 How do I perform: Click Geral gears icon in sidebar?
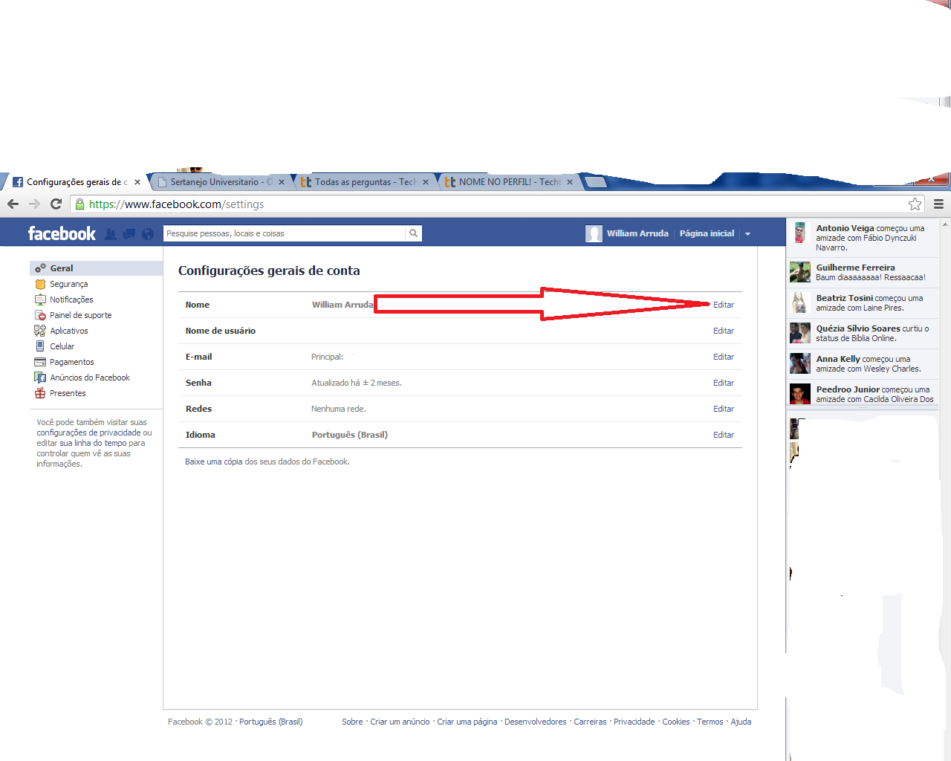click(40, 268)
